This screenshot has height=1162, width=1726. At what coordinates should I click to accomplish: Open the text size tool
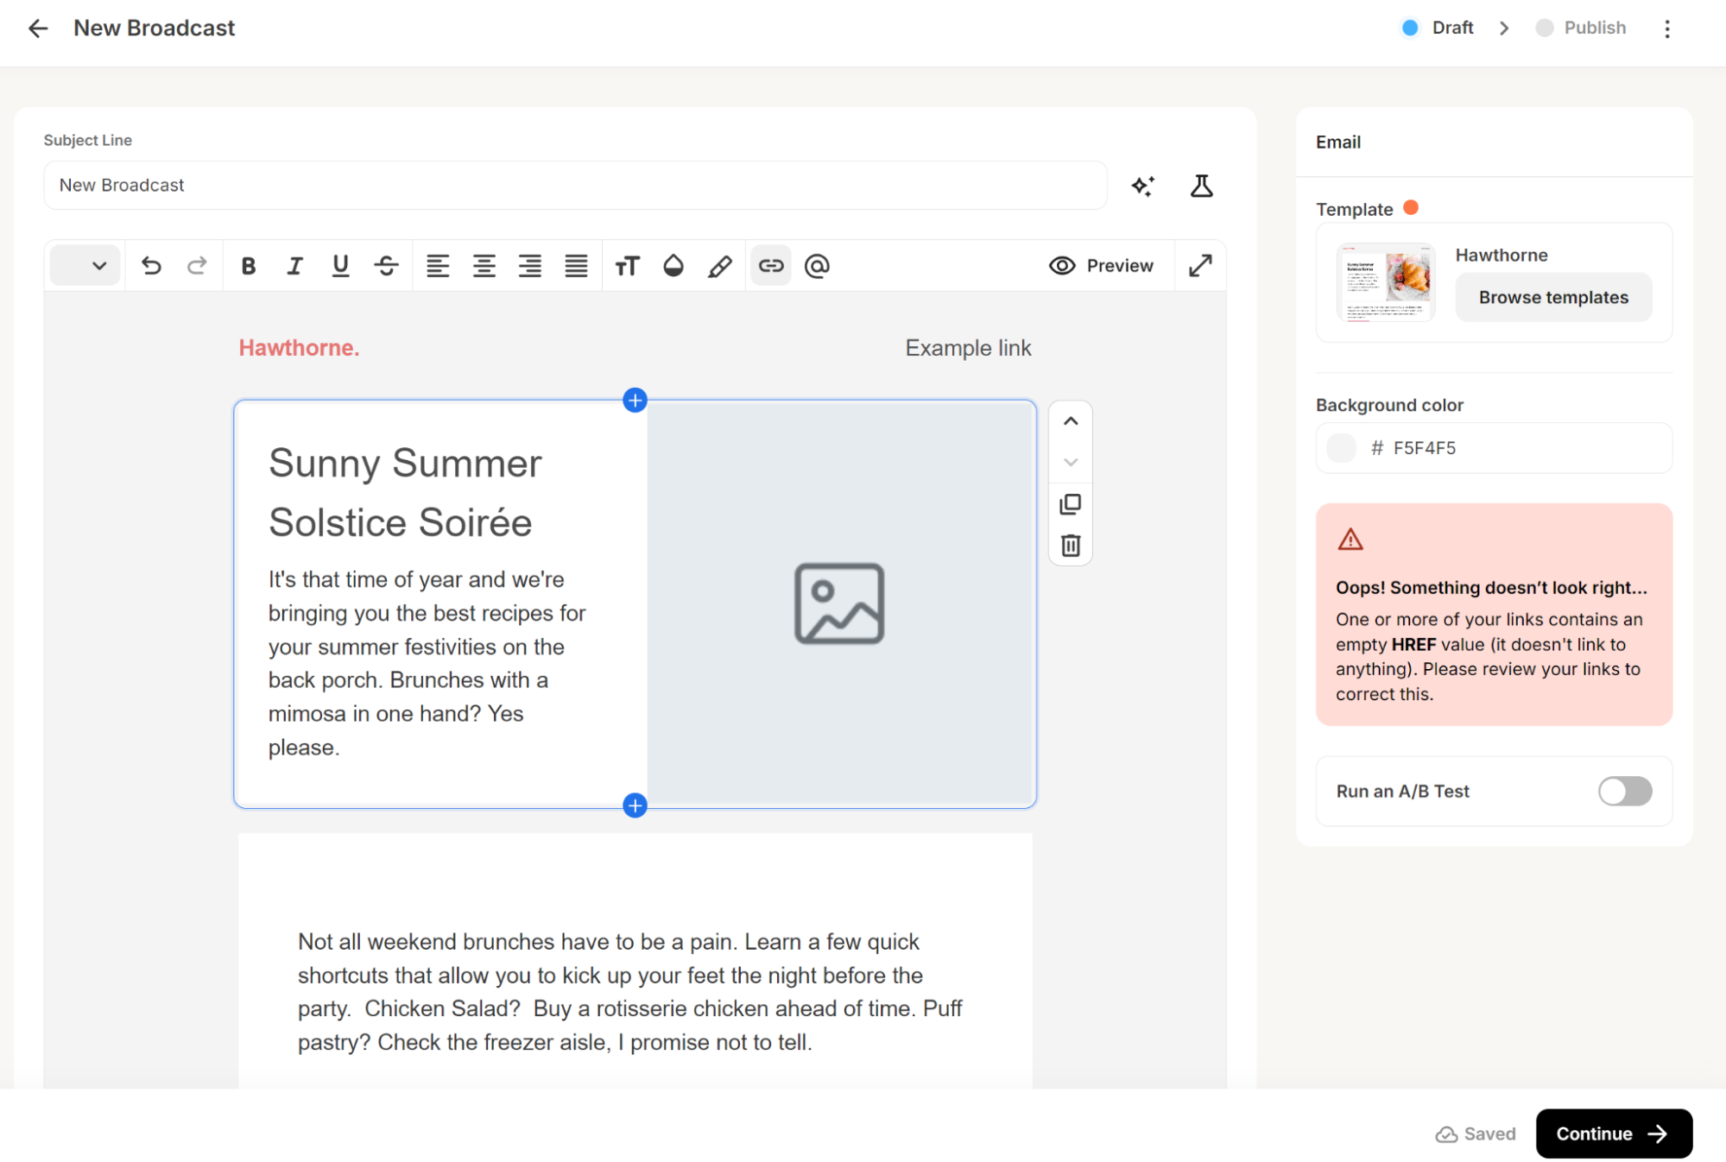coord(627,266)
